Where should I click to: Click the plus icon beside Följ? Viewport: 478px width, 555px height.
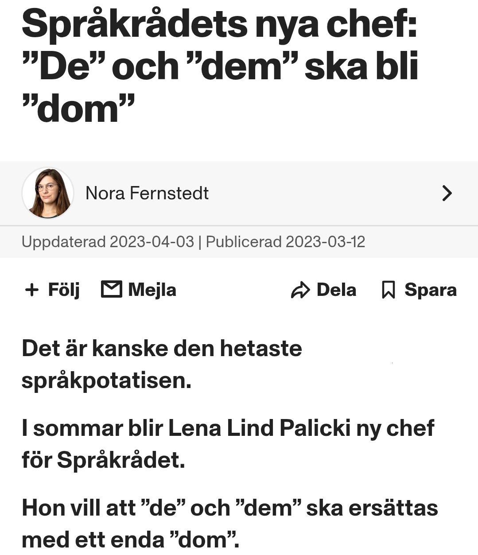(x=32, y=290)
